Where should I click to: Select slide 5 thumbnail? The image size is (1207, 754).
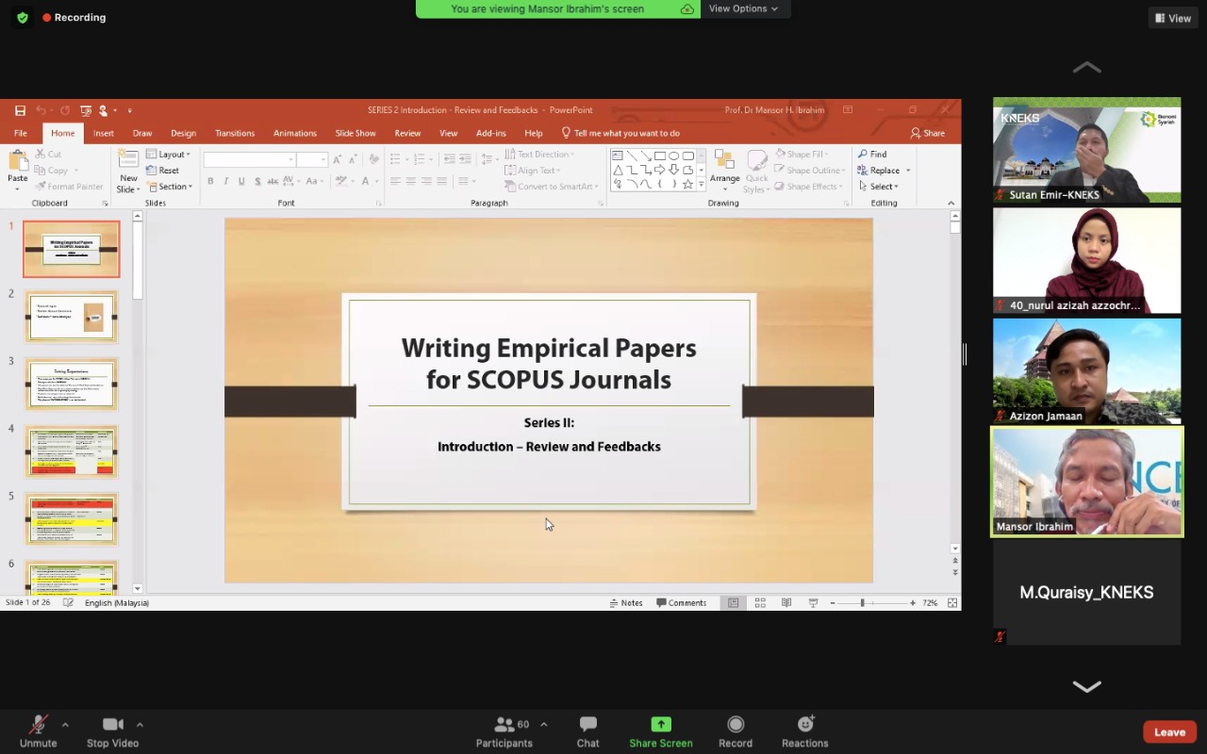tap(72, 519)
